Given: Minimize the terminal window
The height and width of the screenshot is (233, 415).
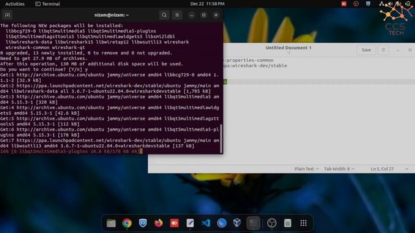Looking at the screenshot, I should click(191, 15).
